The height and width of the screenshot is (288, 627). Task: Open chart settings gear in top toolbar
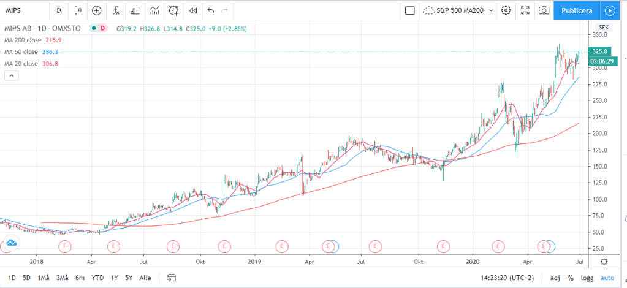click(506, 10)
